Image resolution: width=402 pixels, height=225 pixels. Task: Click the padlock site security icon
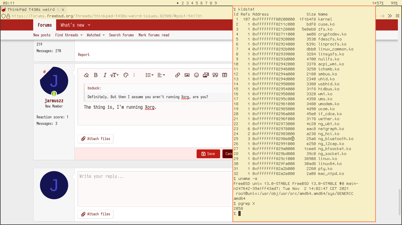(9, 16)
